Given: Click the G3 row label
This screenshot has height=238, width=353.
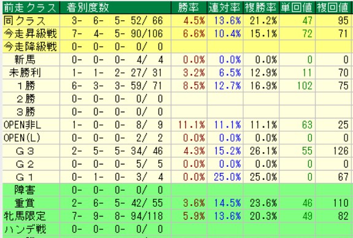Looking at the screenshot, I should (25, 151).
